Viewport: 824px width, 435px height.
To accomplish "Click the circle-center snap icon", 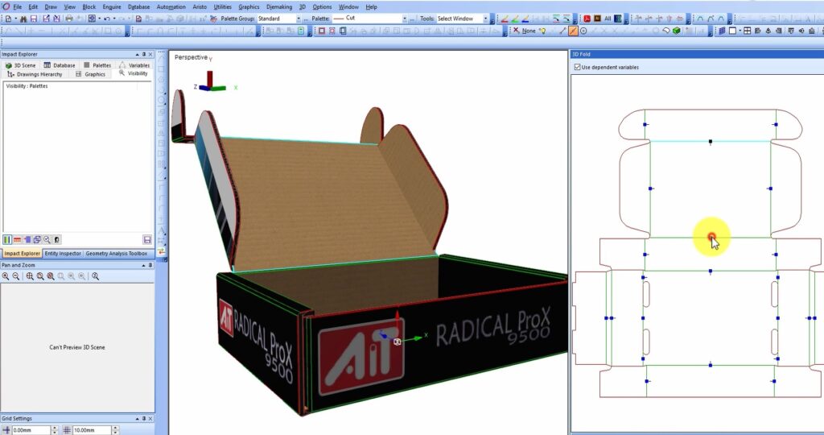I will point(583,31).
